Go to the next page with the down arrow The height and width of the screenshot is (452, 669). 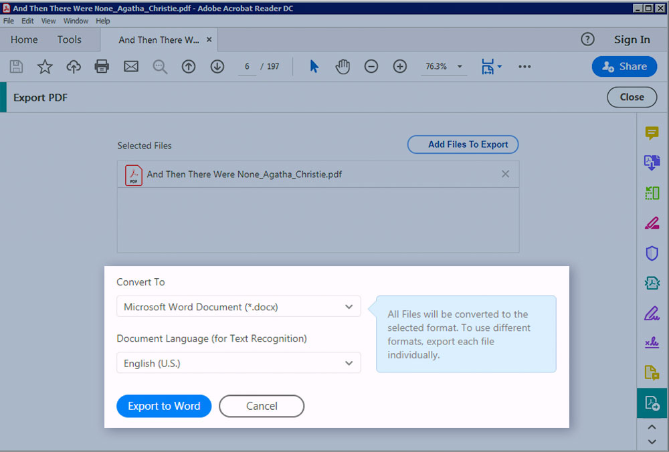click(217, 66)
